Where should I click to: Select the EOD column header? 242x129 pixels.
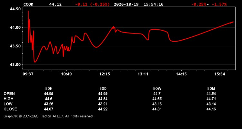103,89
